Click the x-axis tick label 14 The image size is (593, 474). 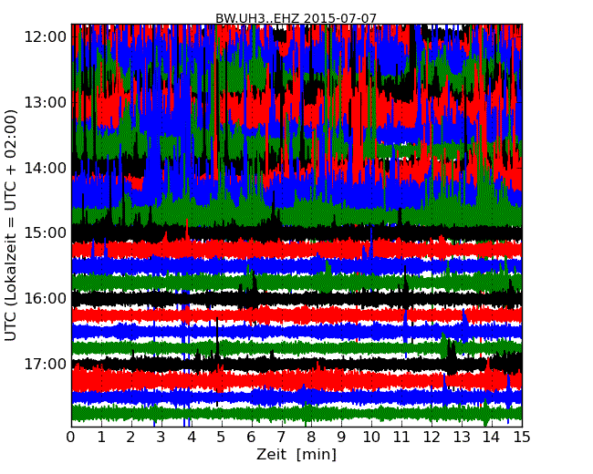tap(492, 438)
